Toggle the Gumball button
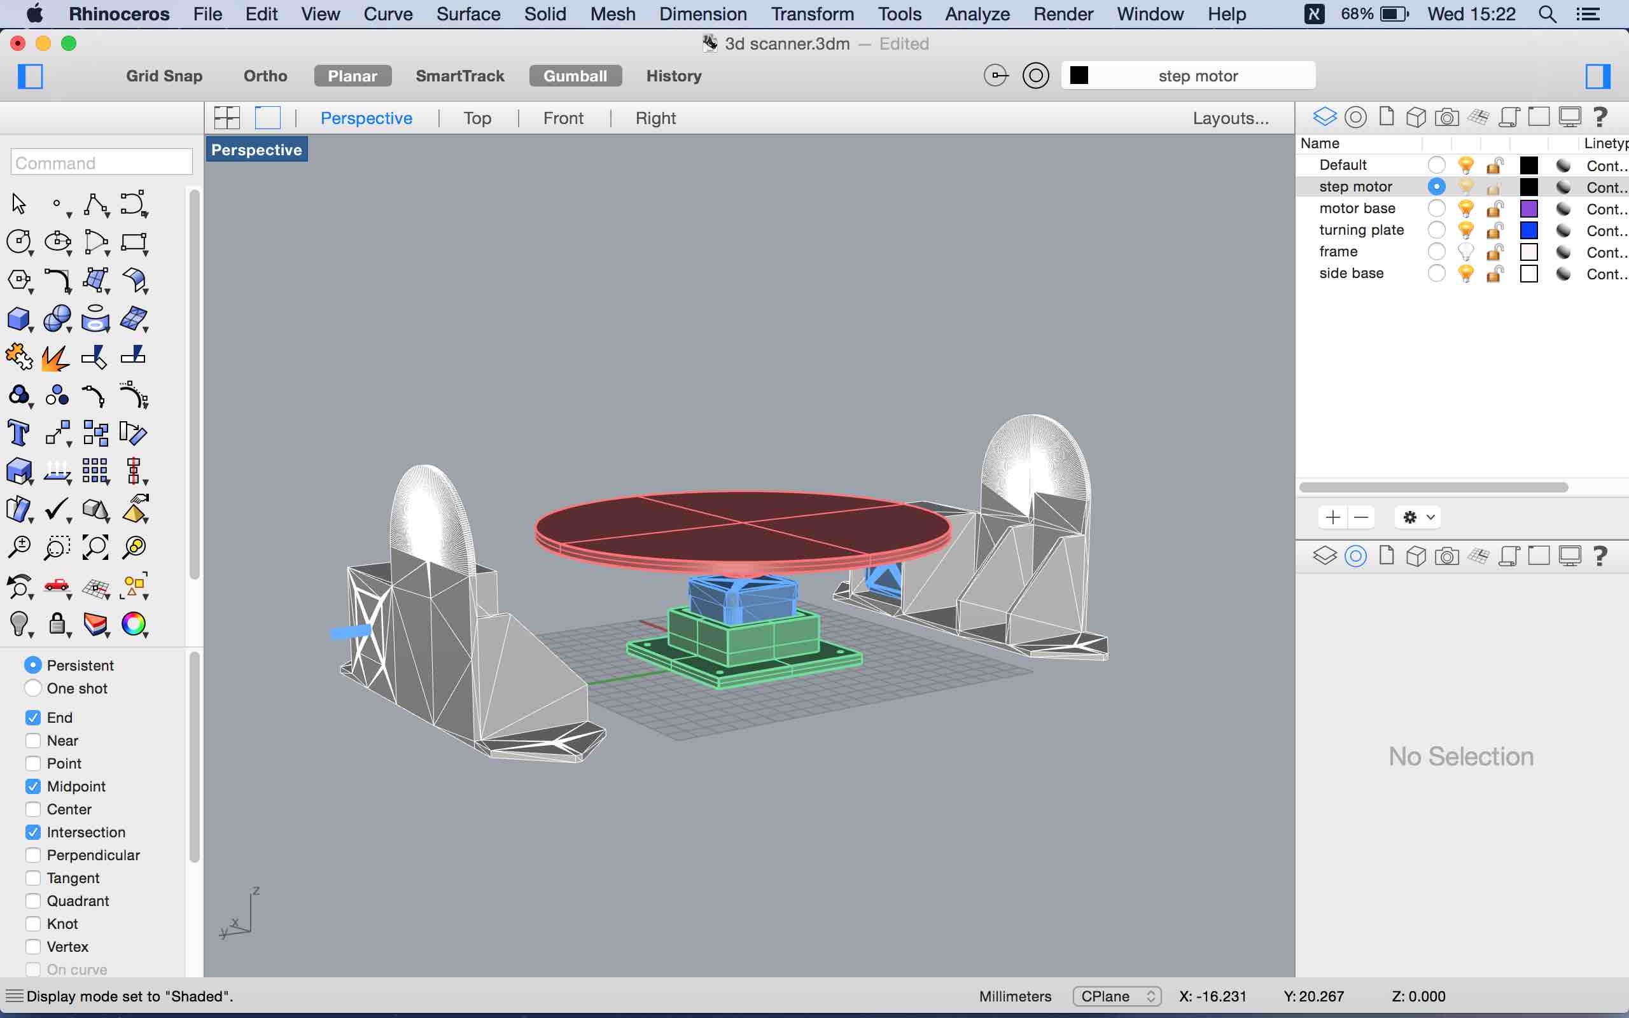Screen dimensions: 1629x1018 [x=575, y=76]
